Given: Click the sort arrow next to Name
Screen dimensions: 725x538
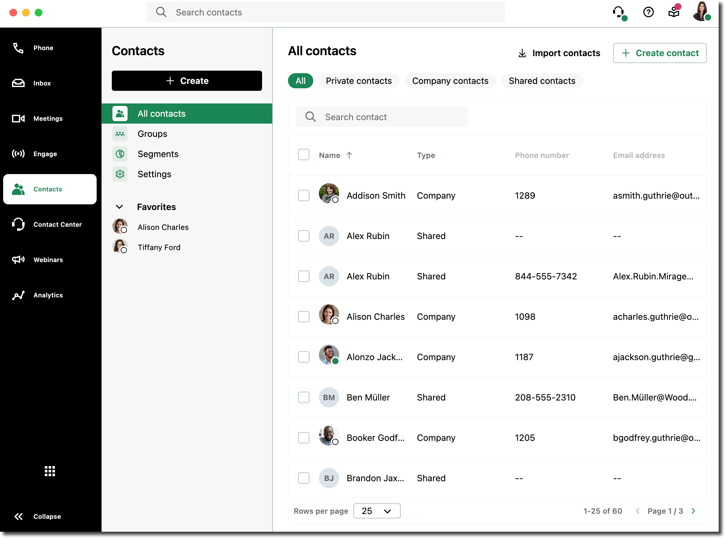Looking at the screenshot, I should tap(349, 155).
